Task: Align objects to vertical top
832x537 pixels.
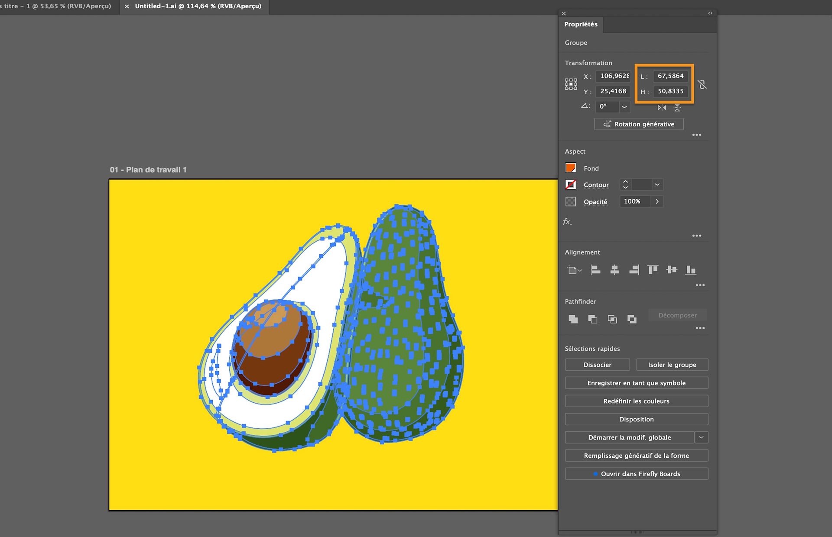Action: [x=653, y=270]
